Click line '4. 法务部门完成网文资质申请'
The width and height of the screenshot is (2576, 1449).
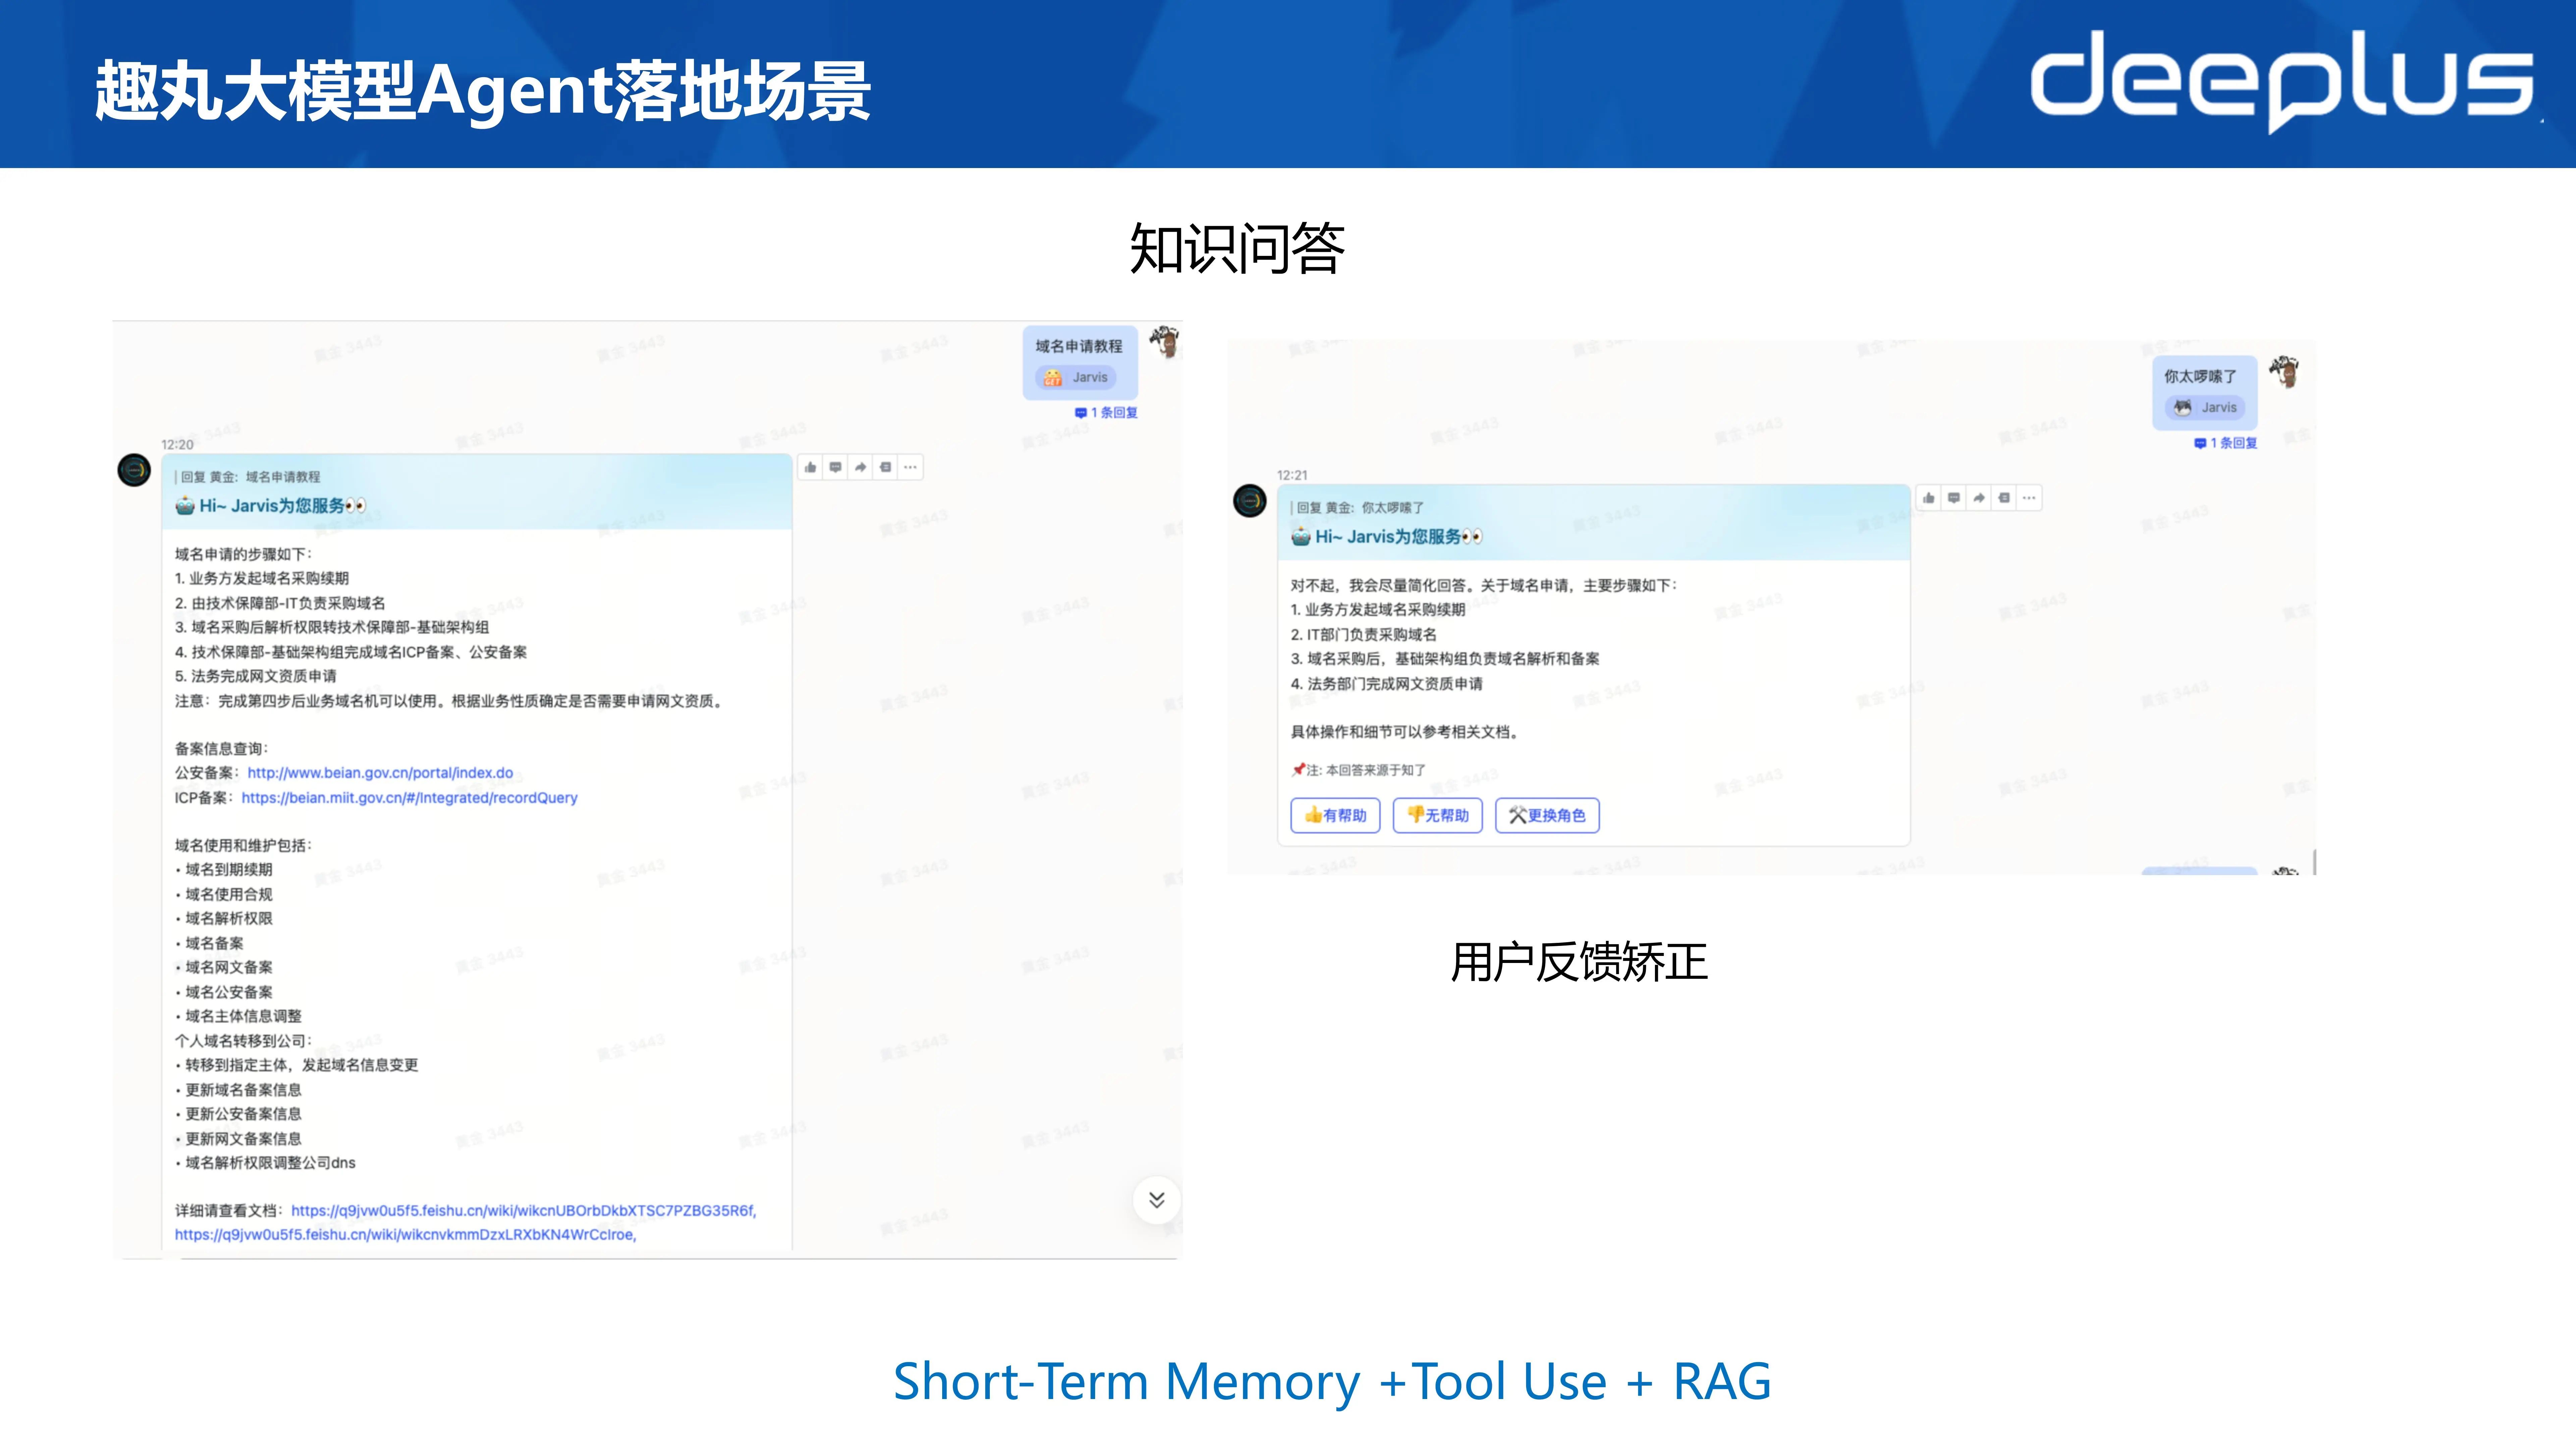[1387, 684]
